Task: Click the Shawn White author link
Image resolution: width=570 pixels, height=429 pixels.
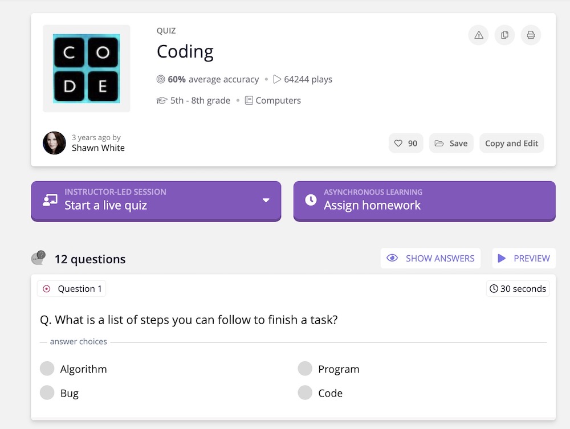Action: [x=98, y=148]
